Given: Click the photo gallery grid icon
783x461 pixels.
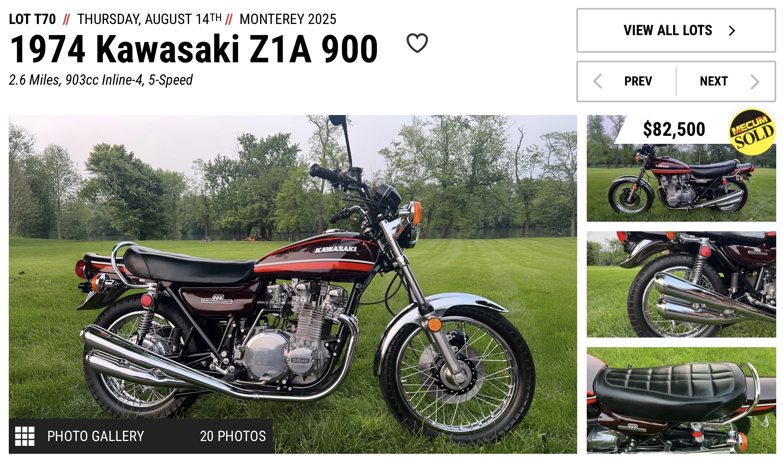Looking at the screenshot, I should [x=25, y=436].
